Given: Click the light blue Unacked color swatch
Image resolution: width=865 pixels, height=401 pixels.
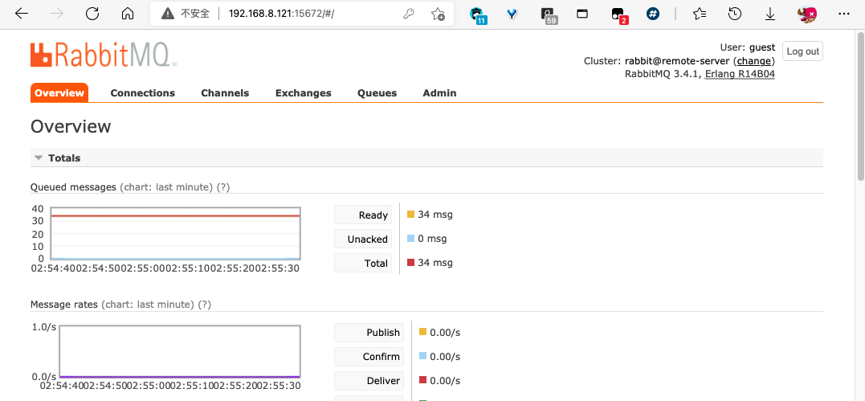Looking at the screenshot, I should coord(410,239).
